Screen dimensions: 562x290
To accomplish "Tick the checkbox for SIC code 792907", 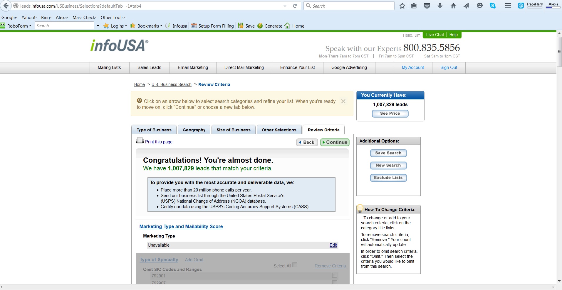I will click(334, 282).
